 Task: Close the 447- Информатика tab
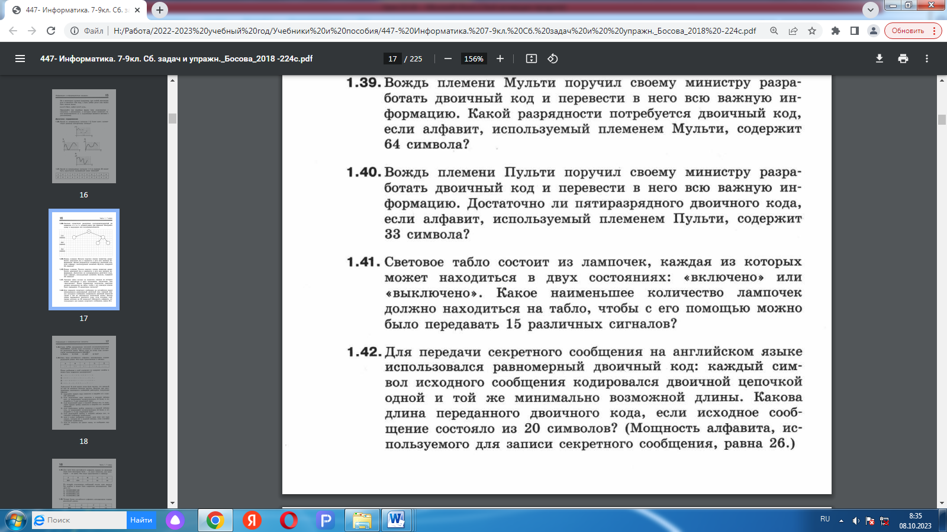coord(137,10)
